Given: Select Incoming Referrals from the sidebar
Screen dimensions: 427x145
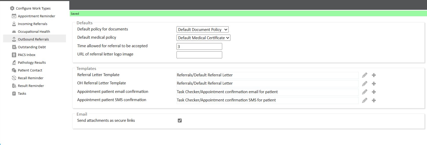Looking at the screenshot, I should point(32,24).
